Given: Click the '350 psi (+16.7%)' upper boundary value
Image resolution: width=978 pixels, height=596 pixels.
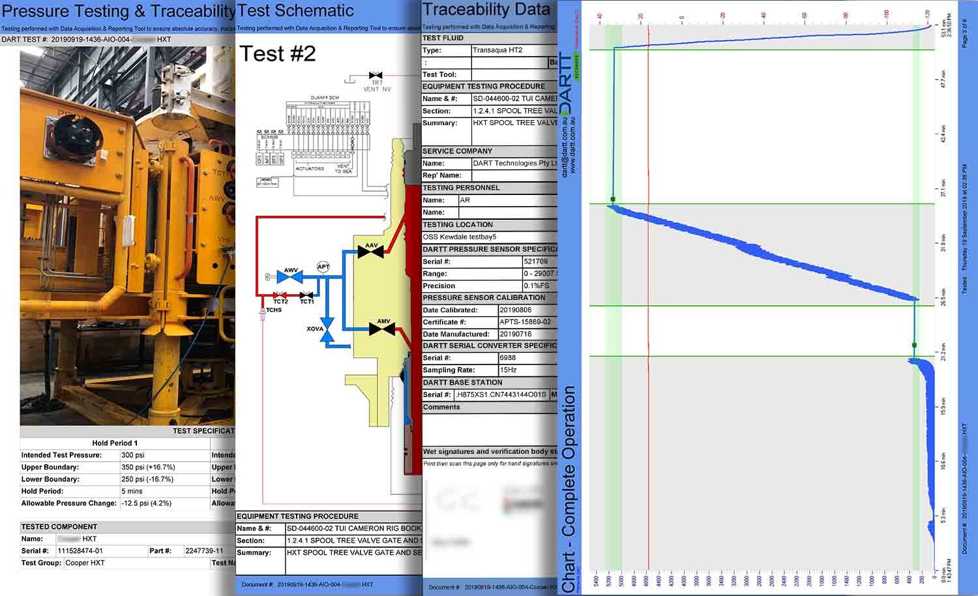Looking at the screenshot, I should point(147,467).
